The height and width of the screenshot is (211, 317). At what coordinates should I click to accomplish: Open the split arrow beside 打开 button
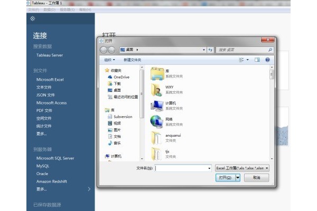pyautogui.click(x=238, y=178)
